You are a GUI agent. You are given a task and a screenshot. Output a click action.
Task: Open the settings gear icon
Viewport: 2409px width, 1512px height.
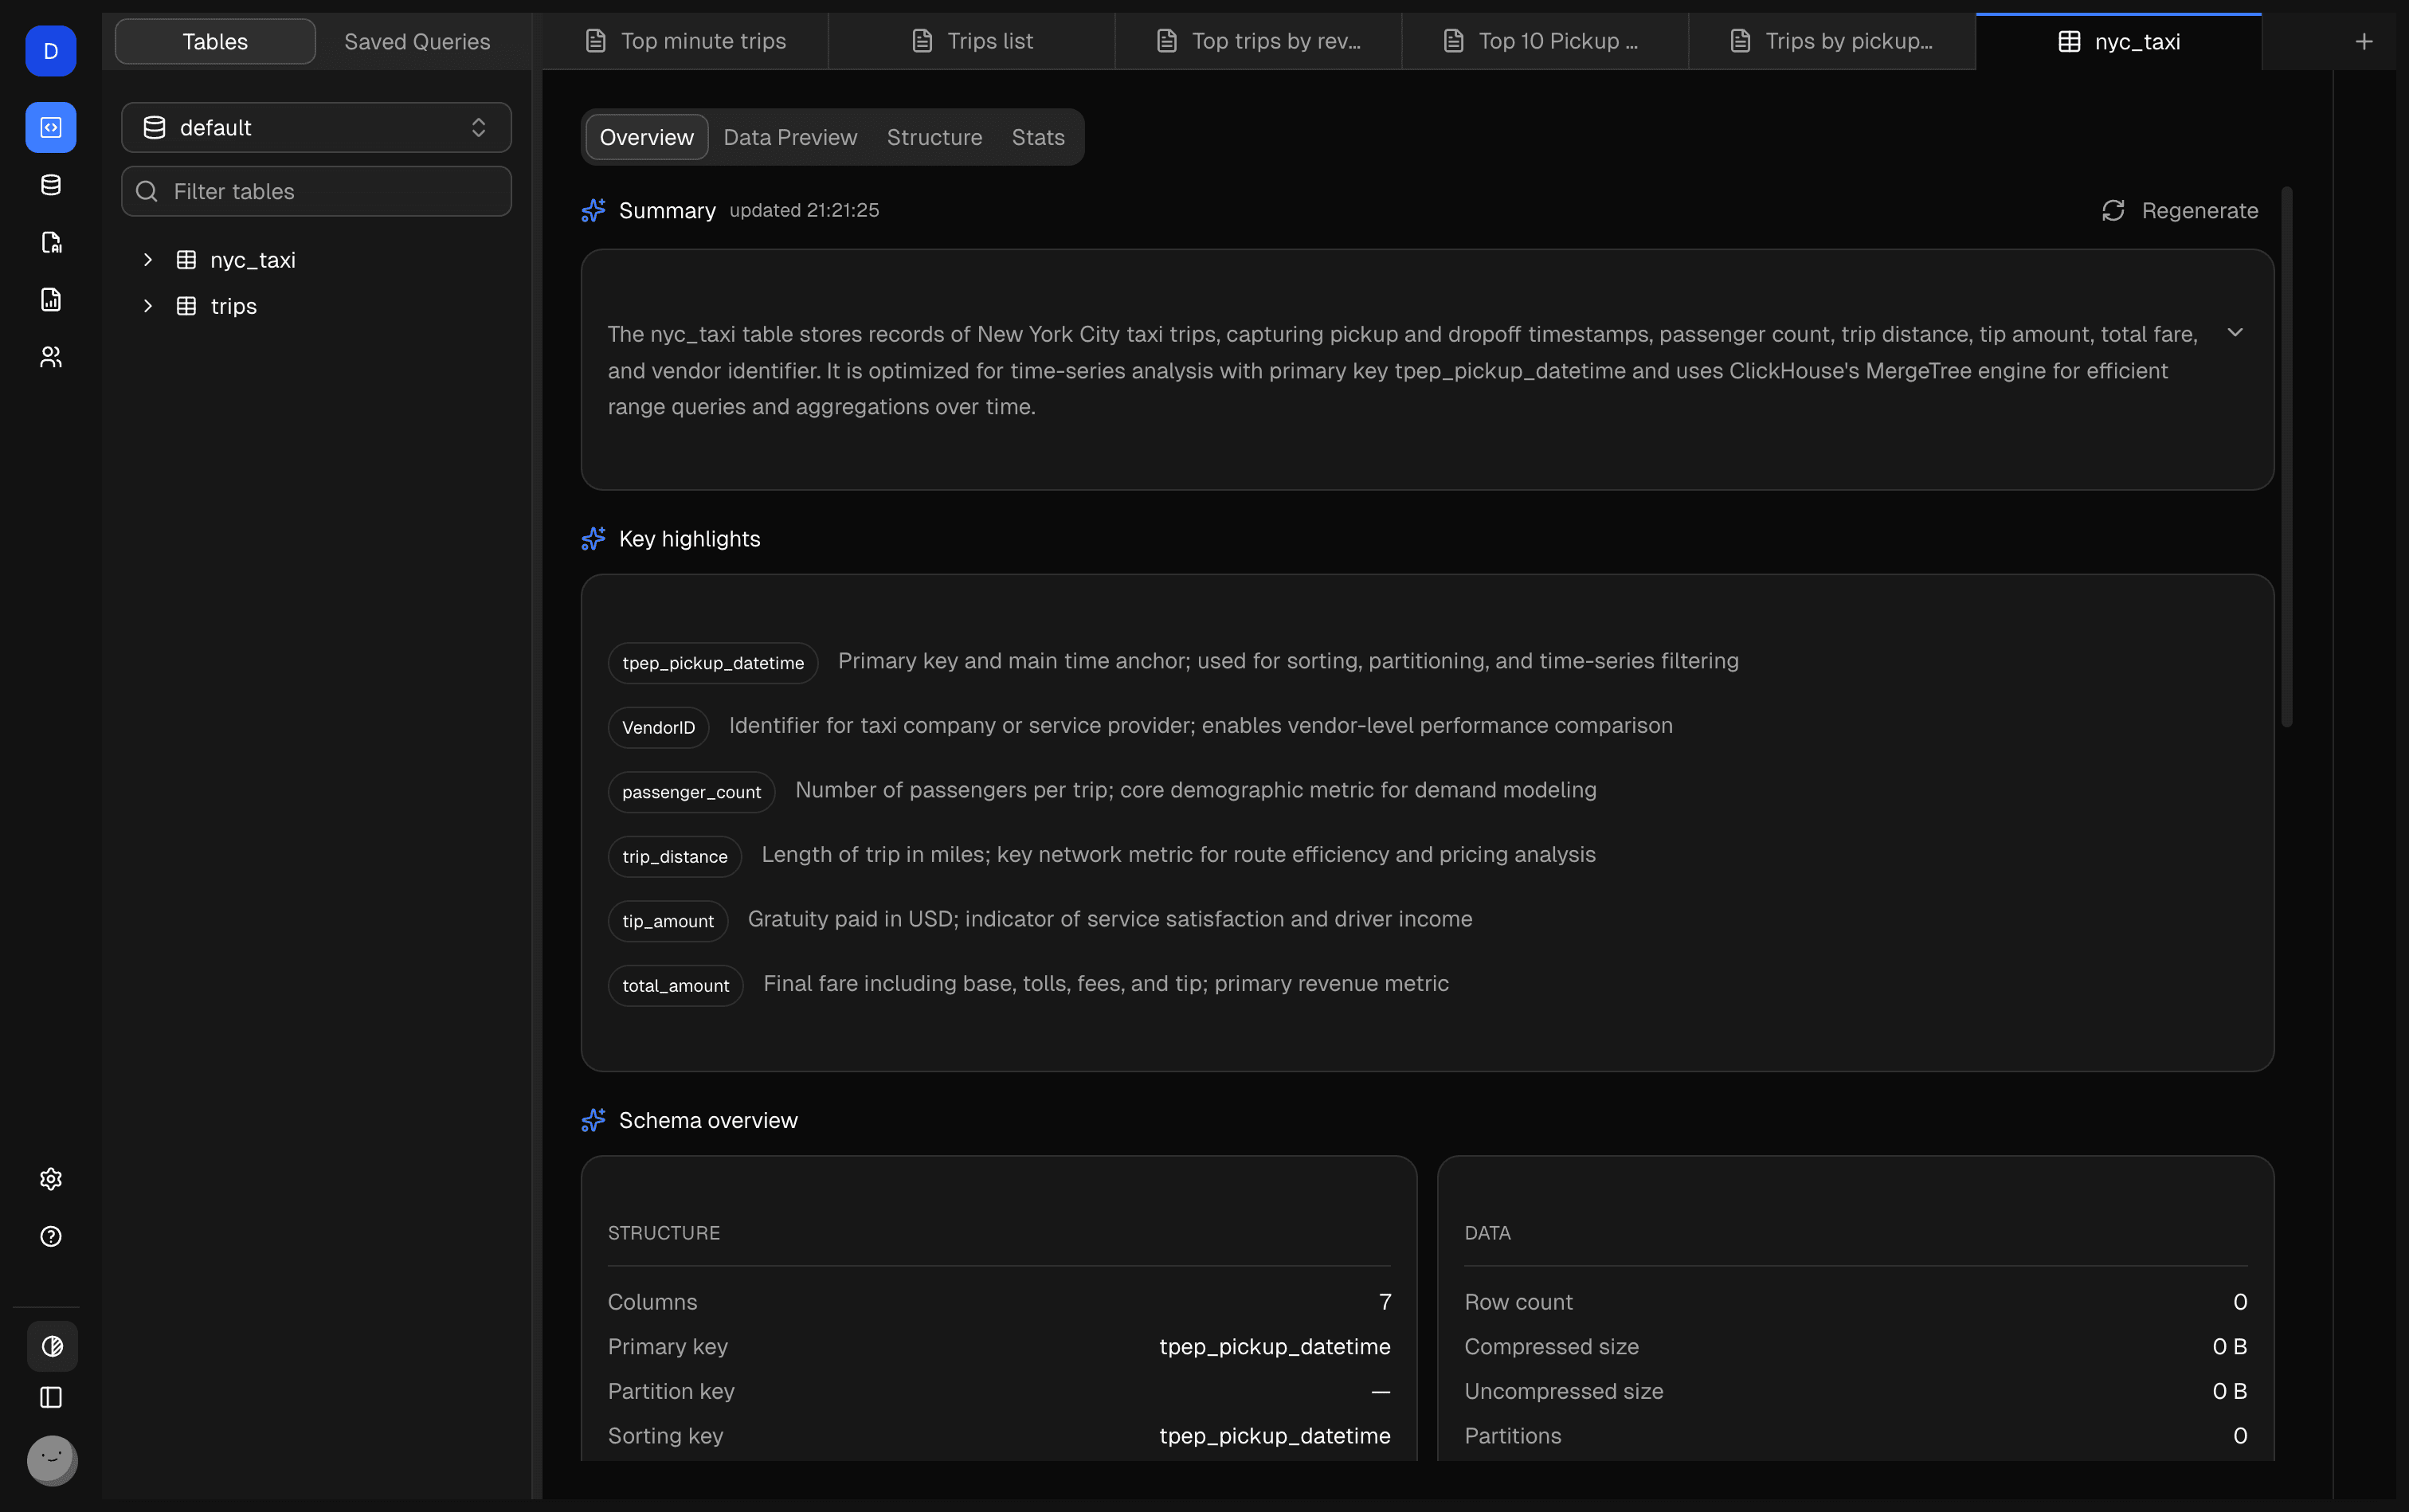(x=50, y=1179)
